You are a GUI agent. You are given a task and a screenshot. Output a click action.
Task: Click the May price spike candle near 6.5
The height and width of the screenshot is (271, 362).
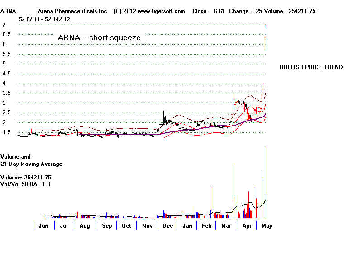(265, 35)
